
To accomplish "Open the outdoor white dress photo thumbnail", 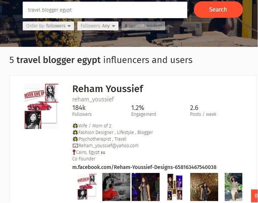I will coord(234,187).
